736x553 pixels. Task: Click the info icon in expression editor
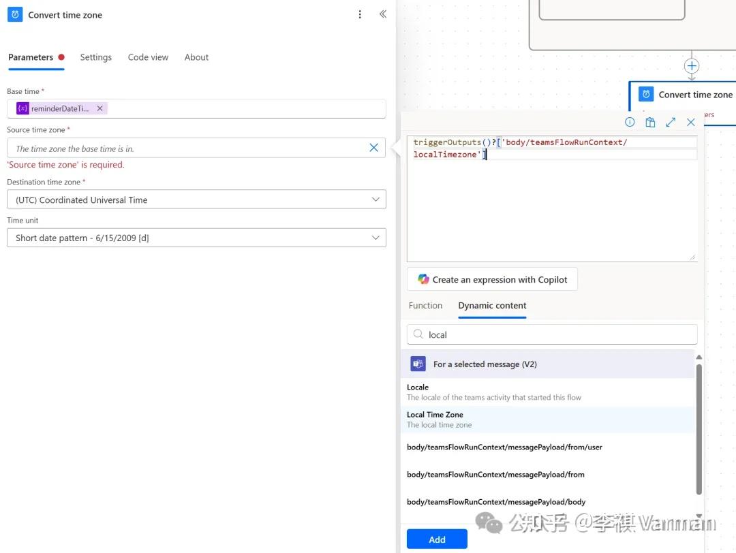coord(630,122)
